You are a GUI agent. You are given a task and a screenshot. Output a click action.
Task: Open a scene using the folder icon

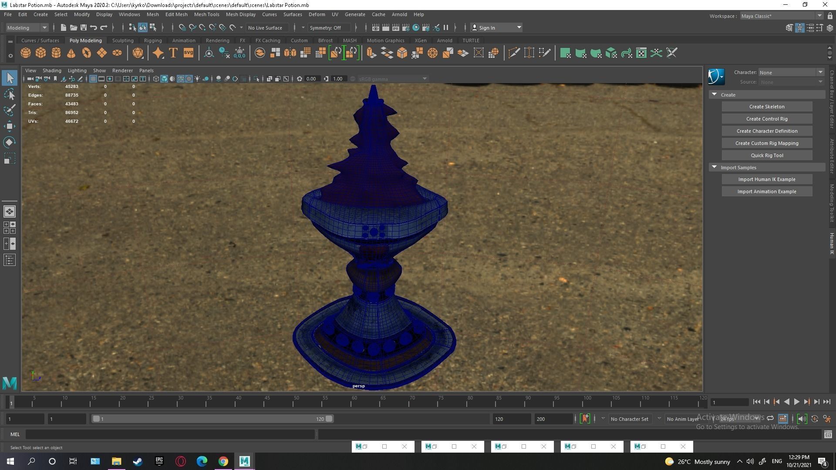click(x=74, y=27)
